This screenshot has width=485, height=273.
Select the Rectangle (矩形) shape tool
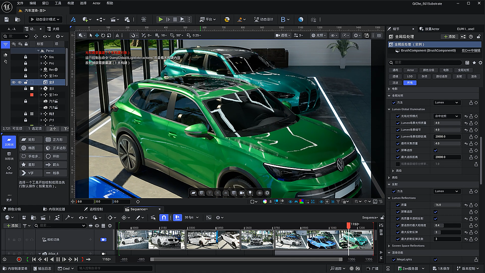pos(31,140)
